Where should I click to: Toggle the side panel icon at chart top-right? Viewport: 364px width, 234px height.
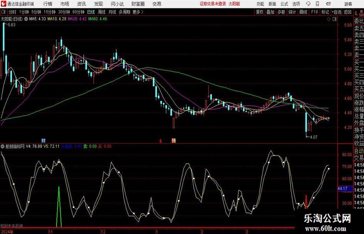pos(334,19)
